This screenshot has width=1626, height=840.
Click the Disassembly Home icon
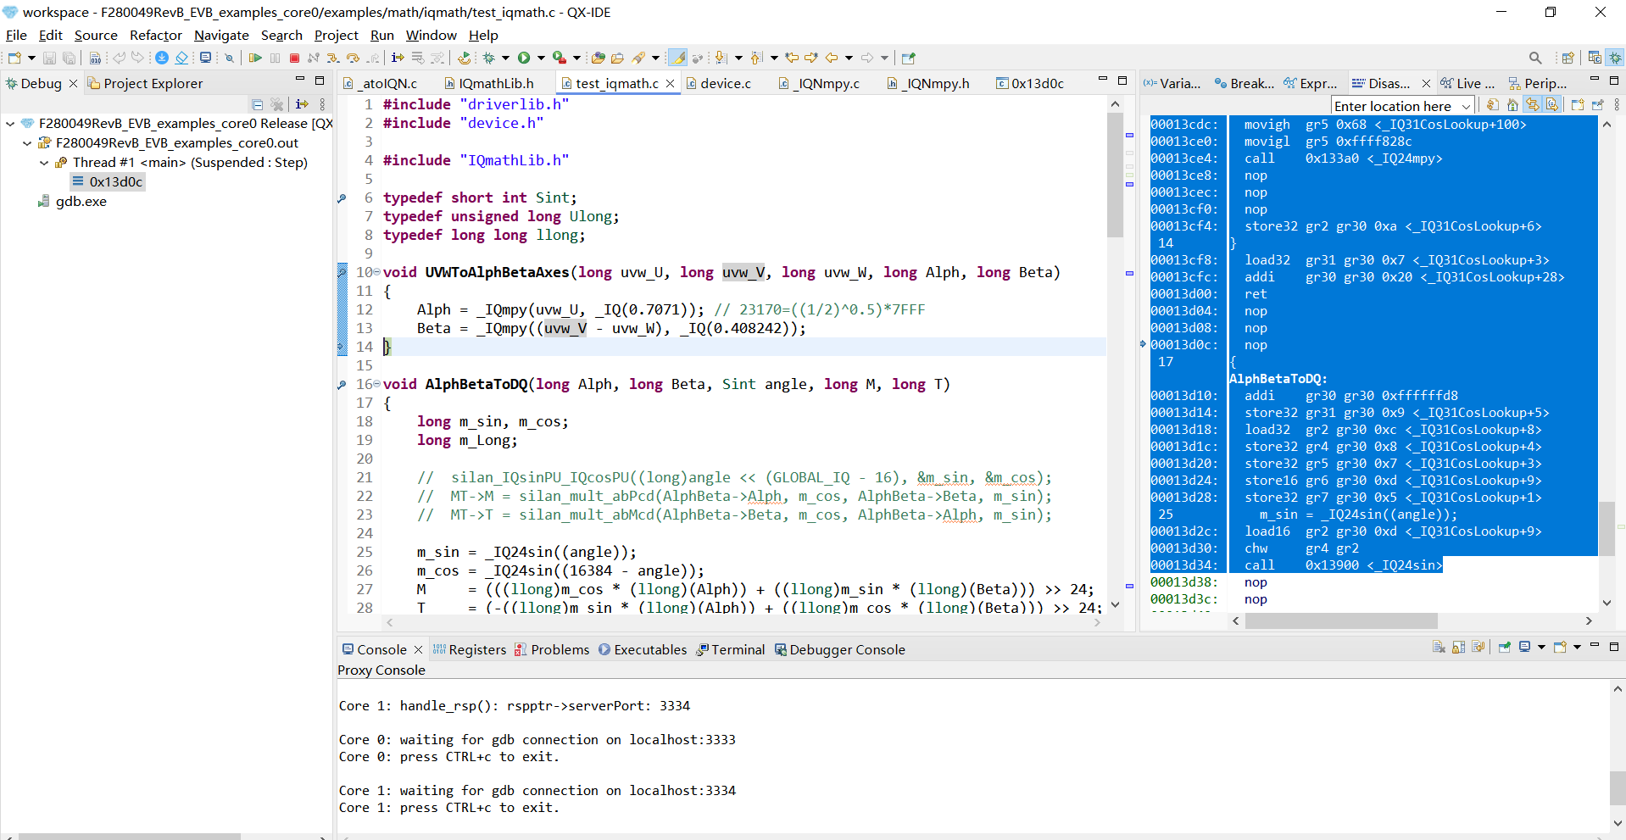(x=1512, y=105)
